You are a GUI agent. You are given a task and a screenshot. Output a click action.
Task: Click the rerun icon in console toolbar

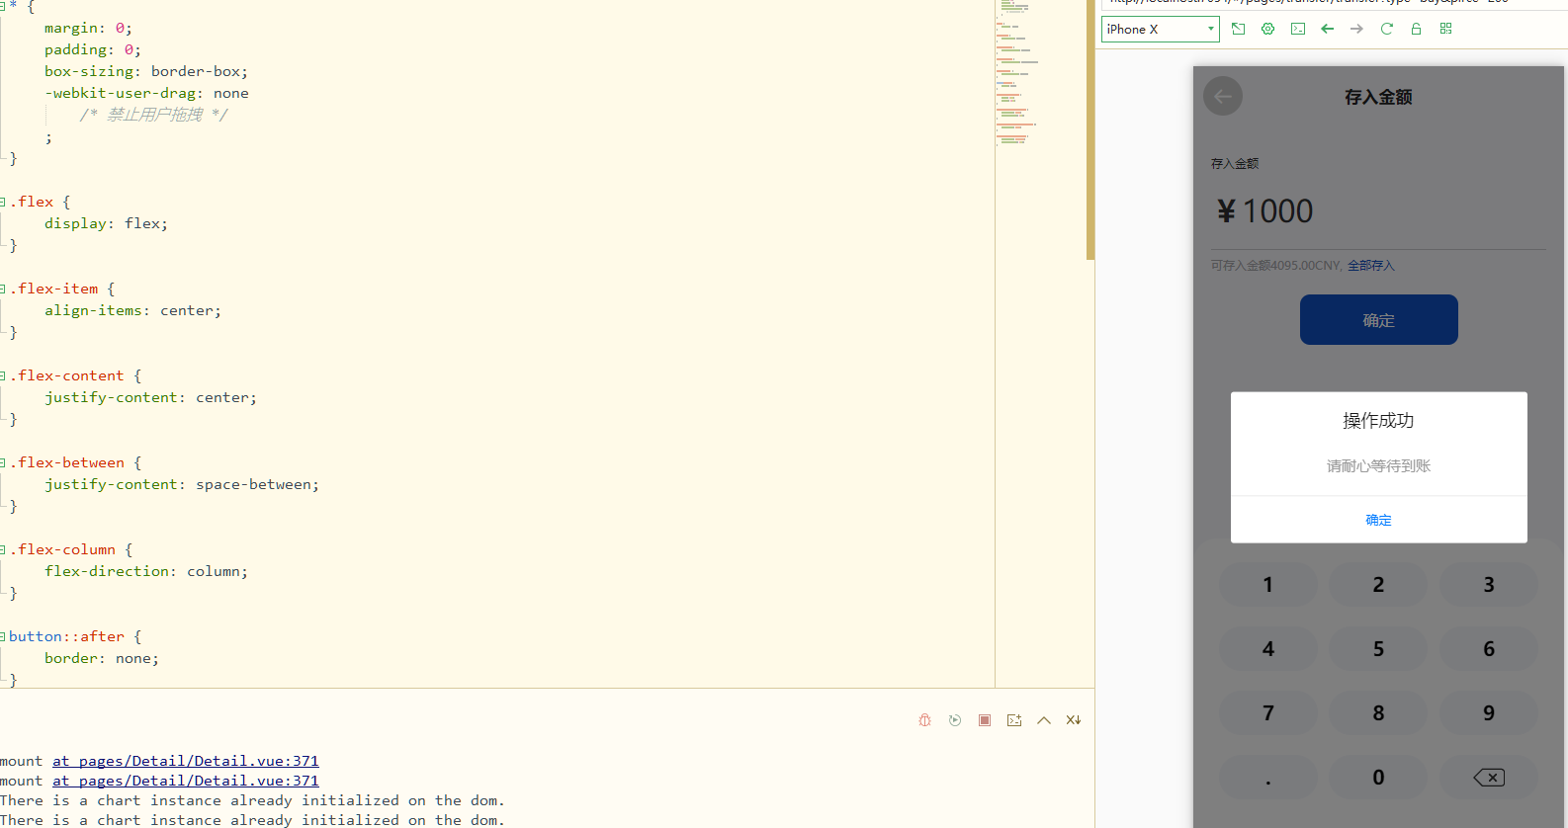pos(955,720)
